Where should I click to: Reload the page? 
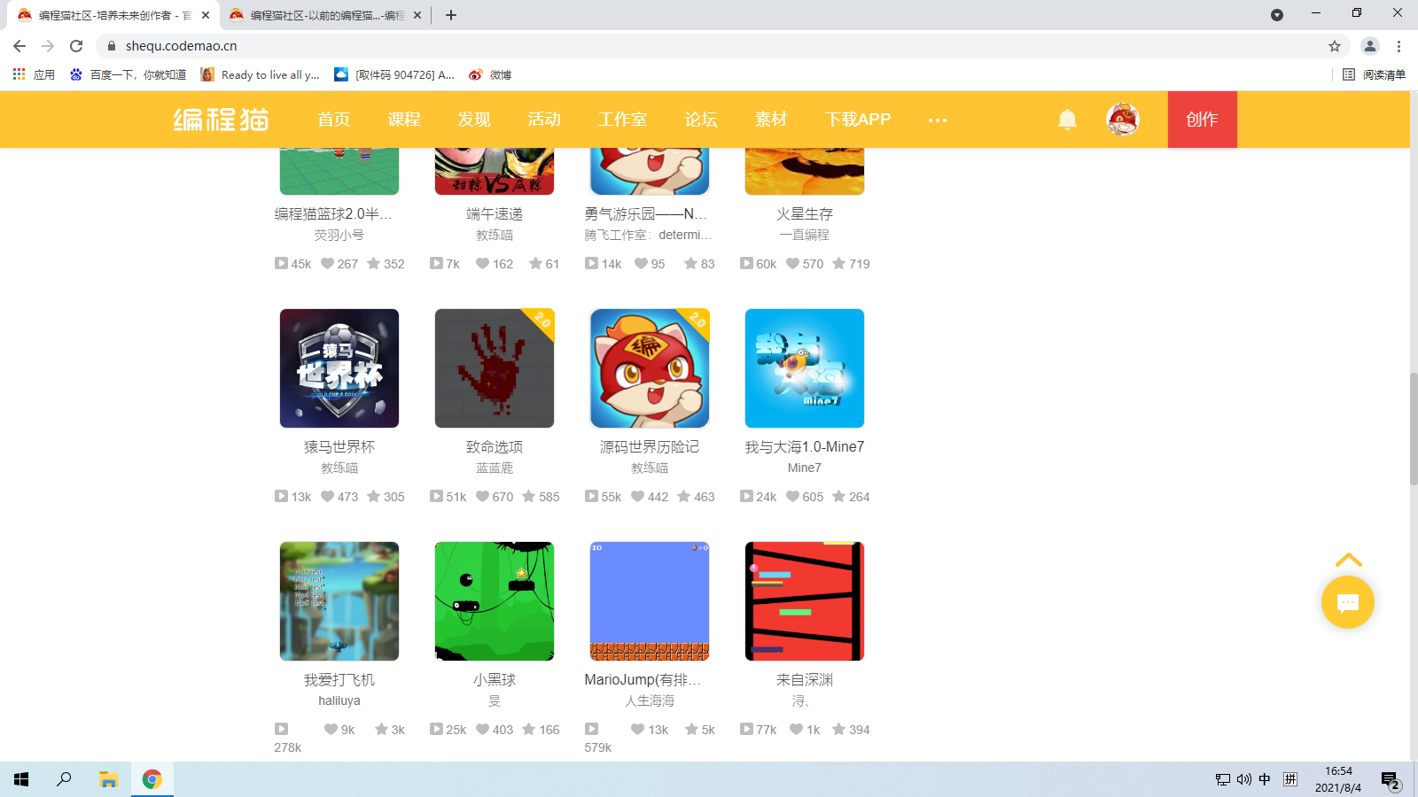(x=76, y=46)
